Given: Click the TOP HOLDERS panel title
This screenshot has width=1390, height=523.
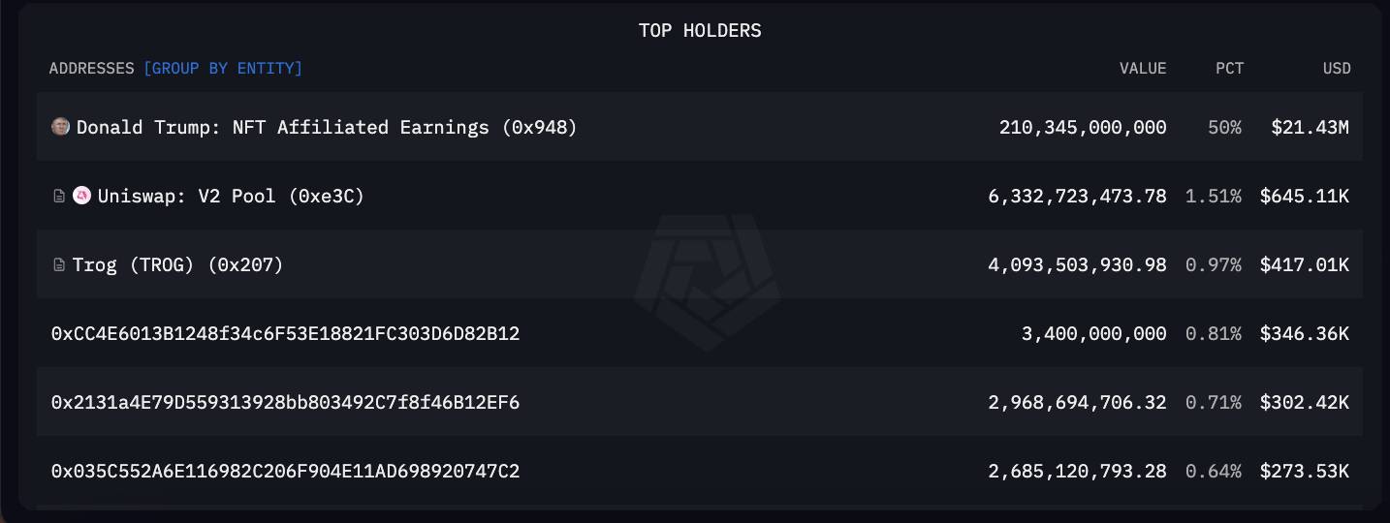Looking at the screenshot, I should coord(700,31).
